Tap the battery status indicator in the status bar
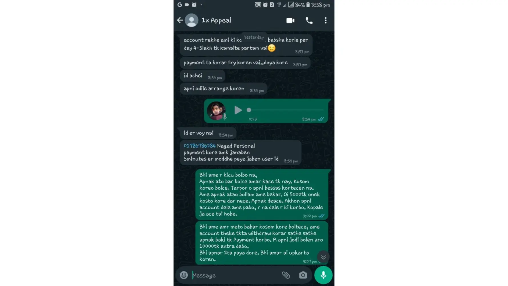The image size is (508, 286). point(308,5)
